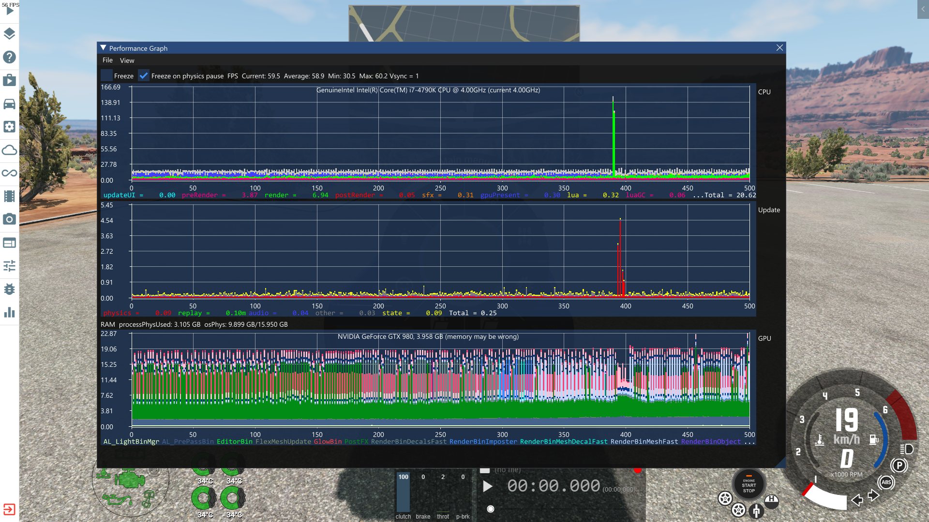Open the File menu

107,60
